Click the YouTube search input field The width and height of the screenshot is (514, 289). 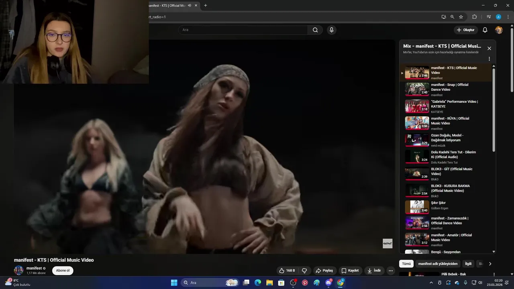243,30
